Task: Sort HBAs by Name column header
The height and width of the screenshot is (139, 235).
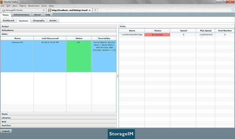Action: pos(17,38)
